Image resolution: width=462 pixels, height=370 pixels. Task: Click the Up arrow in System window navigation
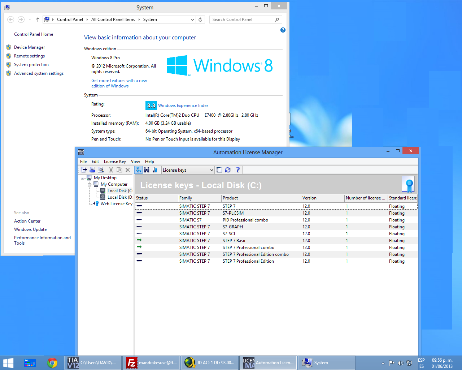(x=38, y=20)
